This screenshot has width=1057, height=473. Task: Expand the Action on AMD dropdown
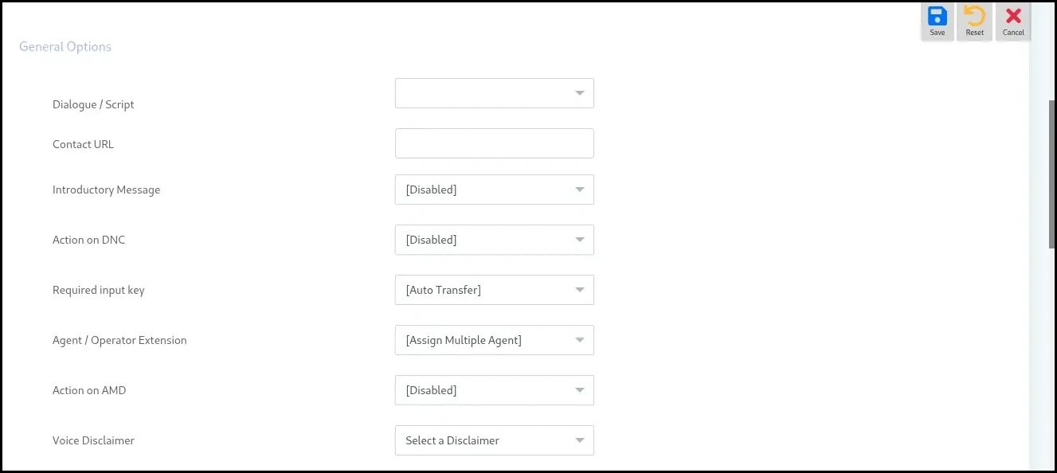[494, 390]
